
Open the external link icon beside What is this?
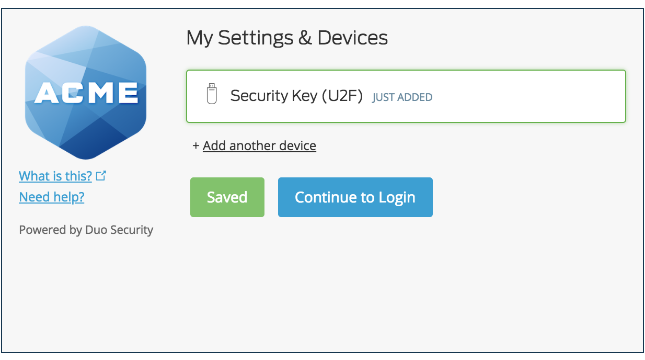101,176
